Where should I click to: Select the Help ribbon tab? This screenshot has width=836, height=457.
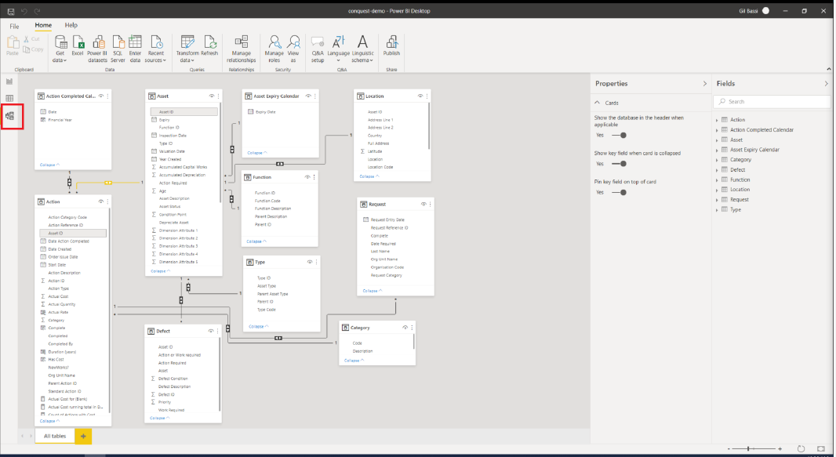pos(71,25)
